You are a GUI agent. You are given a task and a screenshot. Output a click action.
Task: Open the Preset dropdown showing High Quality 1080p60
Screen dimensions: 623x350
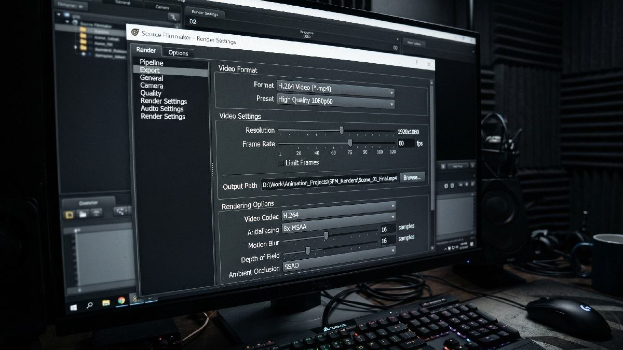335,102
